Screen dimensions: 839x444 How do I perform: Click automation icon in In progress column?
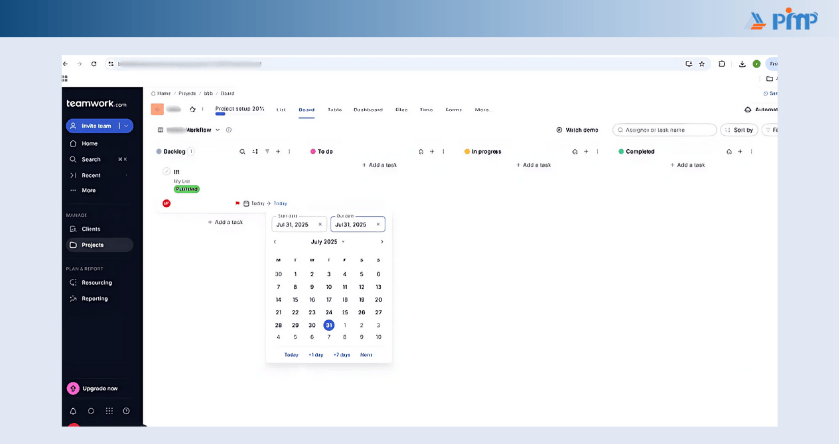click(575, 151)
